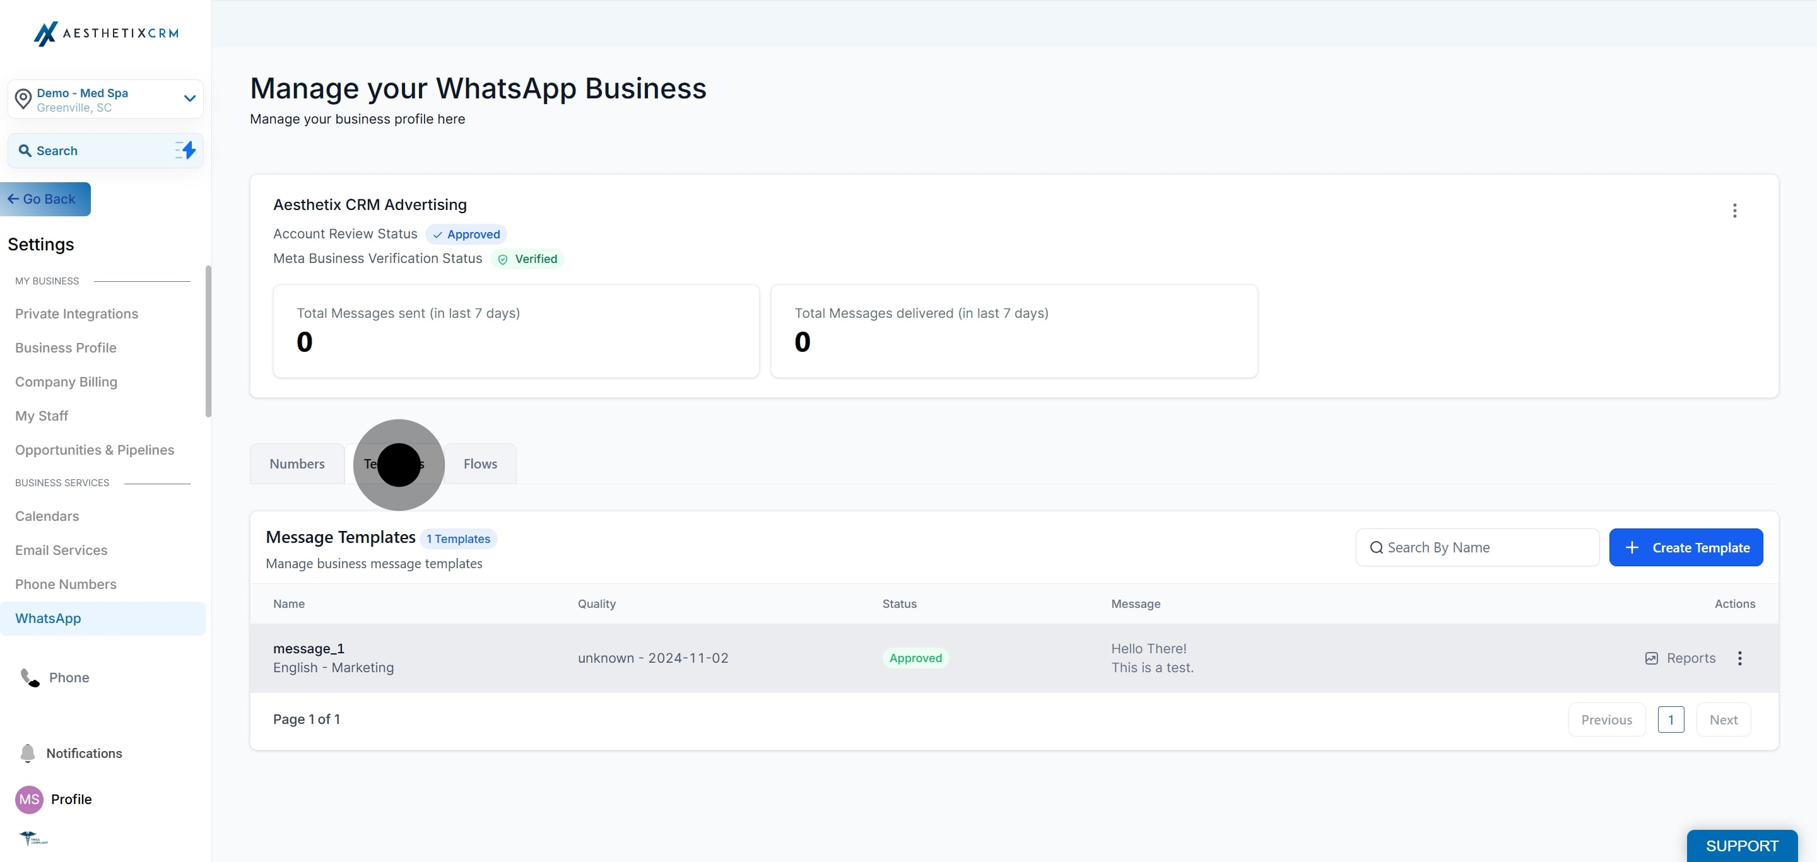Click the HIPAA compliance badge icon
The image size is (1817, 862).
point(33,838)
